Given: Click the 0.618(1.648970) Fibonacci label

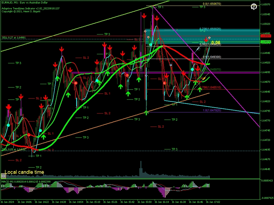Looking at the screenshot, I should 210,69.
